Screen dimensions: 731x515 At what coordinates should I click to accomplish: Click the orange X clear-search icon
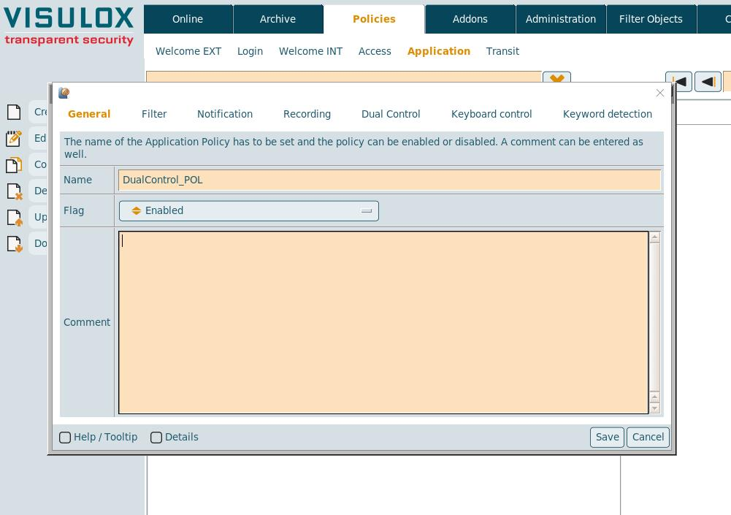pos(556,78)
